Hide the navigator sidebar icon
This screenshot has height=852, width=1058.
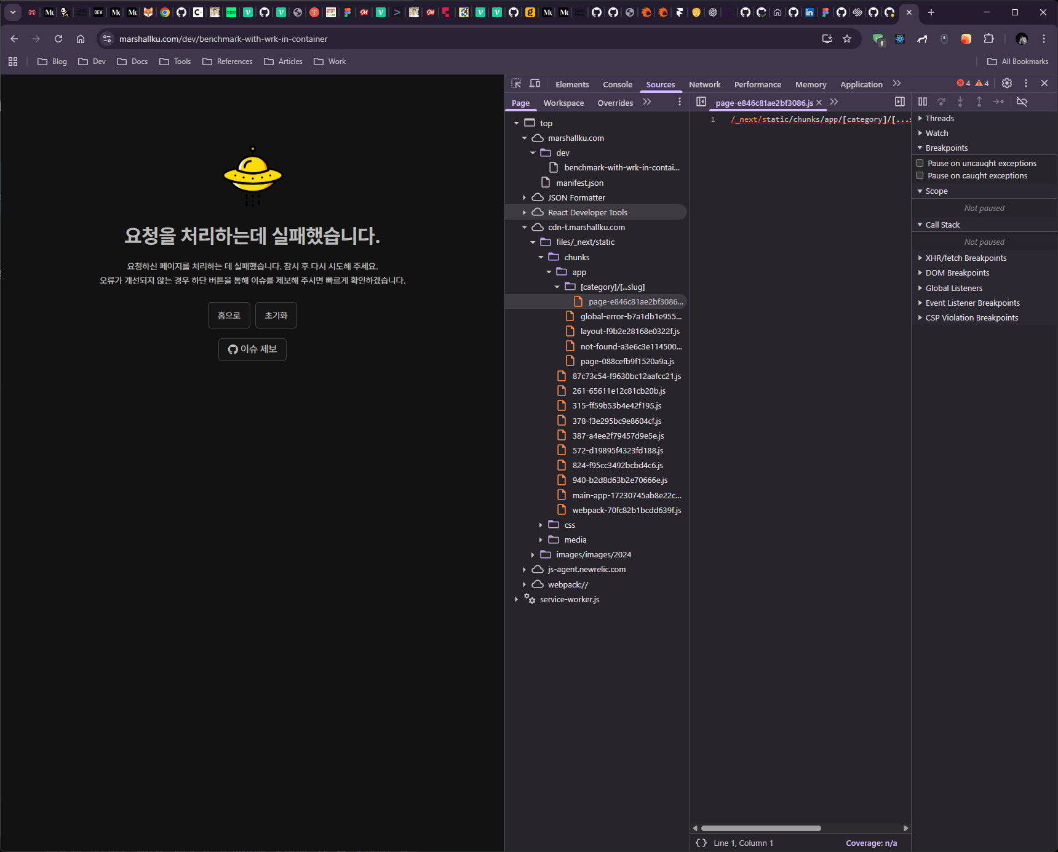(x=701, y=102)
